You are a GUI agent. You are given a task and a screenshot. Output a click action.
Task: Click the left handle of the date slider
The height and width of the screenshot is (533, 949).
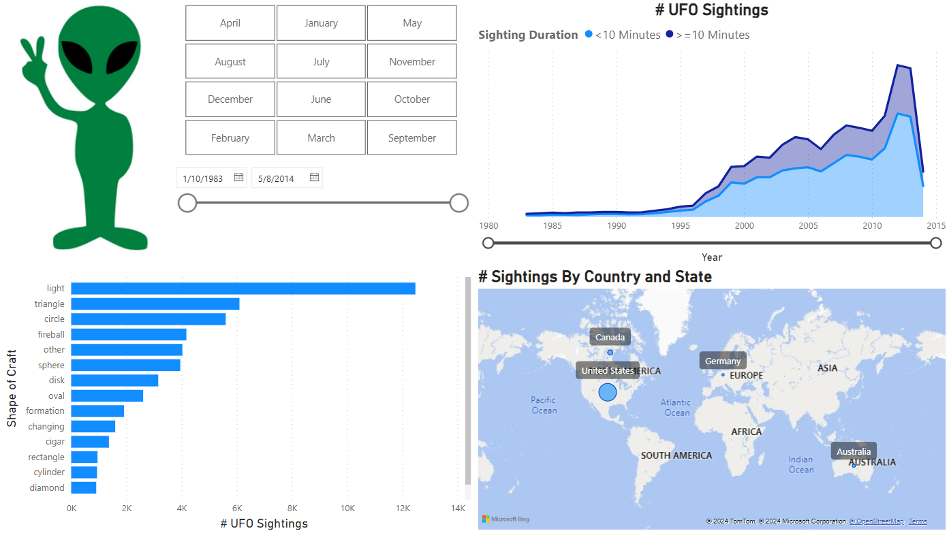pos(187,203)
